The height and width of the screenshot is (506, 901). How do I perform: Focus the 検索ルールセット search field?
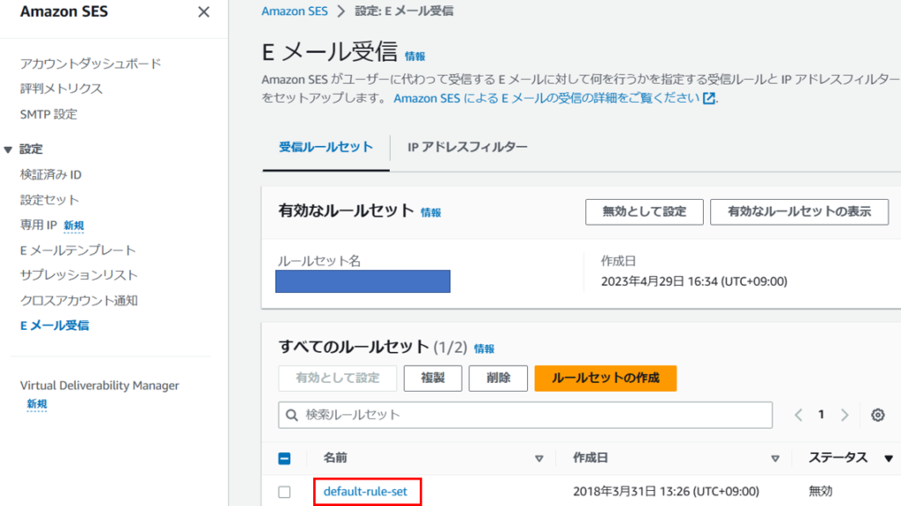[x=525, y=415]
